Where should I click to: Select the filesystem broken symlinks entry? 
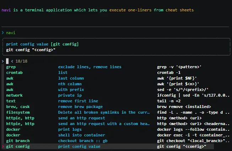97,112
